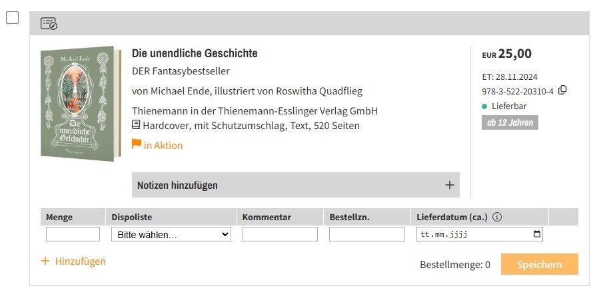Click into the Kommentar text field

pos(280,234)
